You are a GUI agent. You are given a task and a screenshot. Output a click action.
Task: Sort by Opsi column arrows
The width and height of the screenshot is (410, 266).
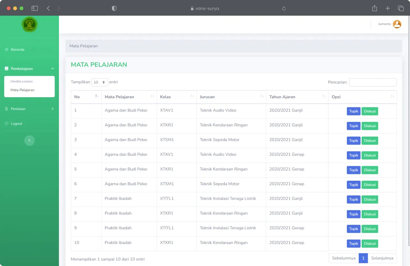(392, 96)
